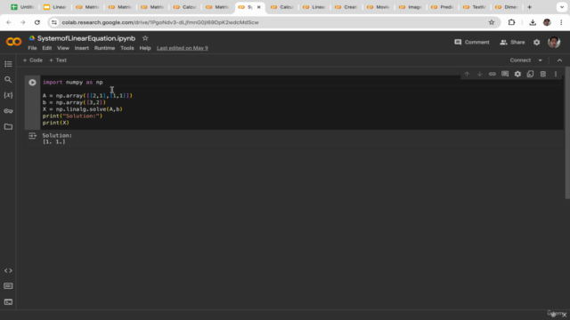The height and width of the screenshot is (320, 570).
Task: Switch to the yellow Slides Linear tab
Action: pyautogui.click(x=54, y=7)
